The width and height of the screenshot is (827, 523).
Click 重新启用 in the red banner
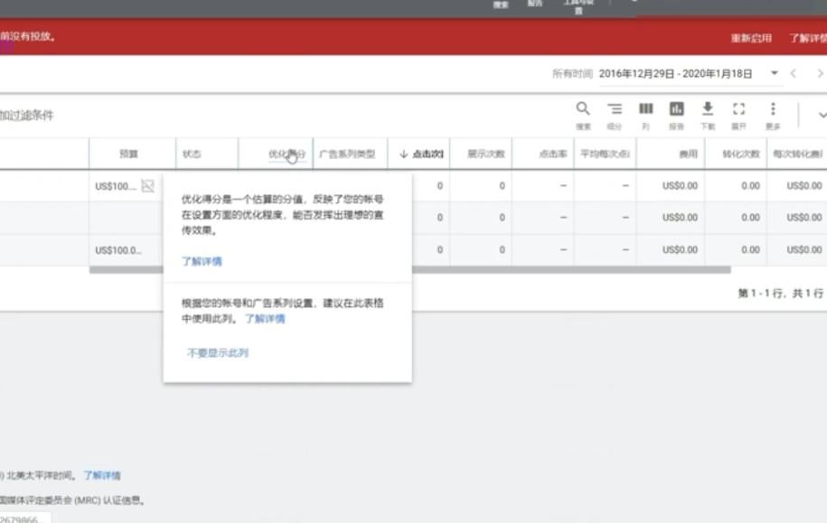(750, 39)
